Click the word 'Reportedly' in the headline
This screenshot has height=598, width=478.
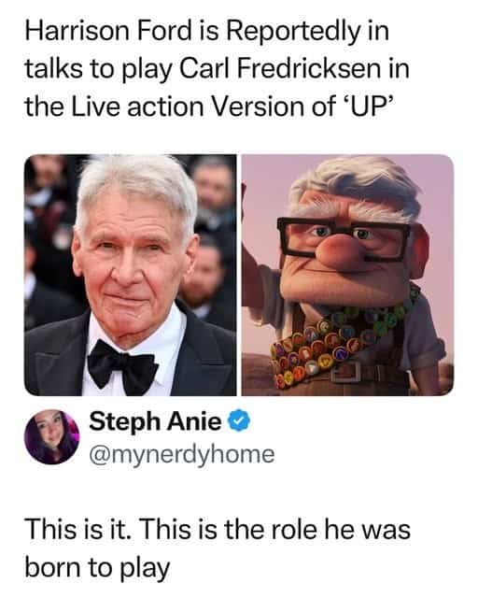click(293, 31)
